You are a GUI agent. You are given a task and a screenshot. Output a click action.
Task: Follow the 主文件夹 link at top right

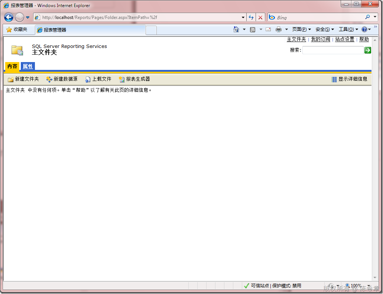tap(296, 39)
